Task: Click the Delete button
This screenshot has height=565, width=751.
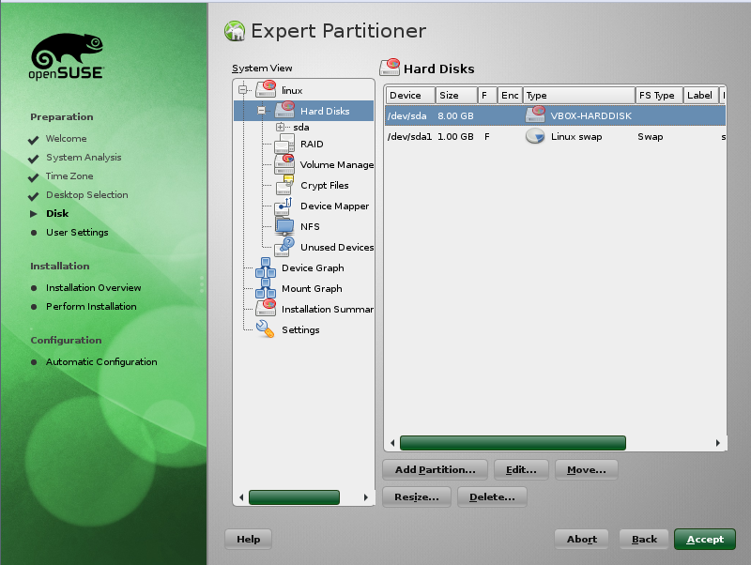Action: tap(492, 497)
